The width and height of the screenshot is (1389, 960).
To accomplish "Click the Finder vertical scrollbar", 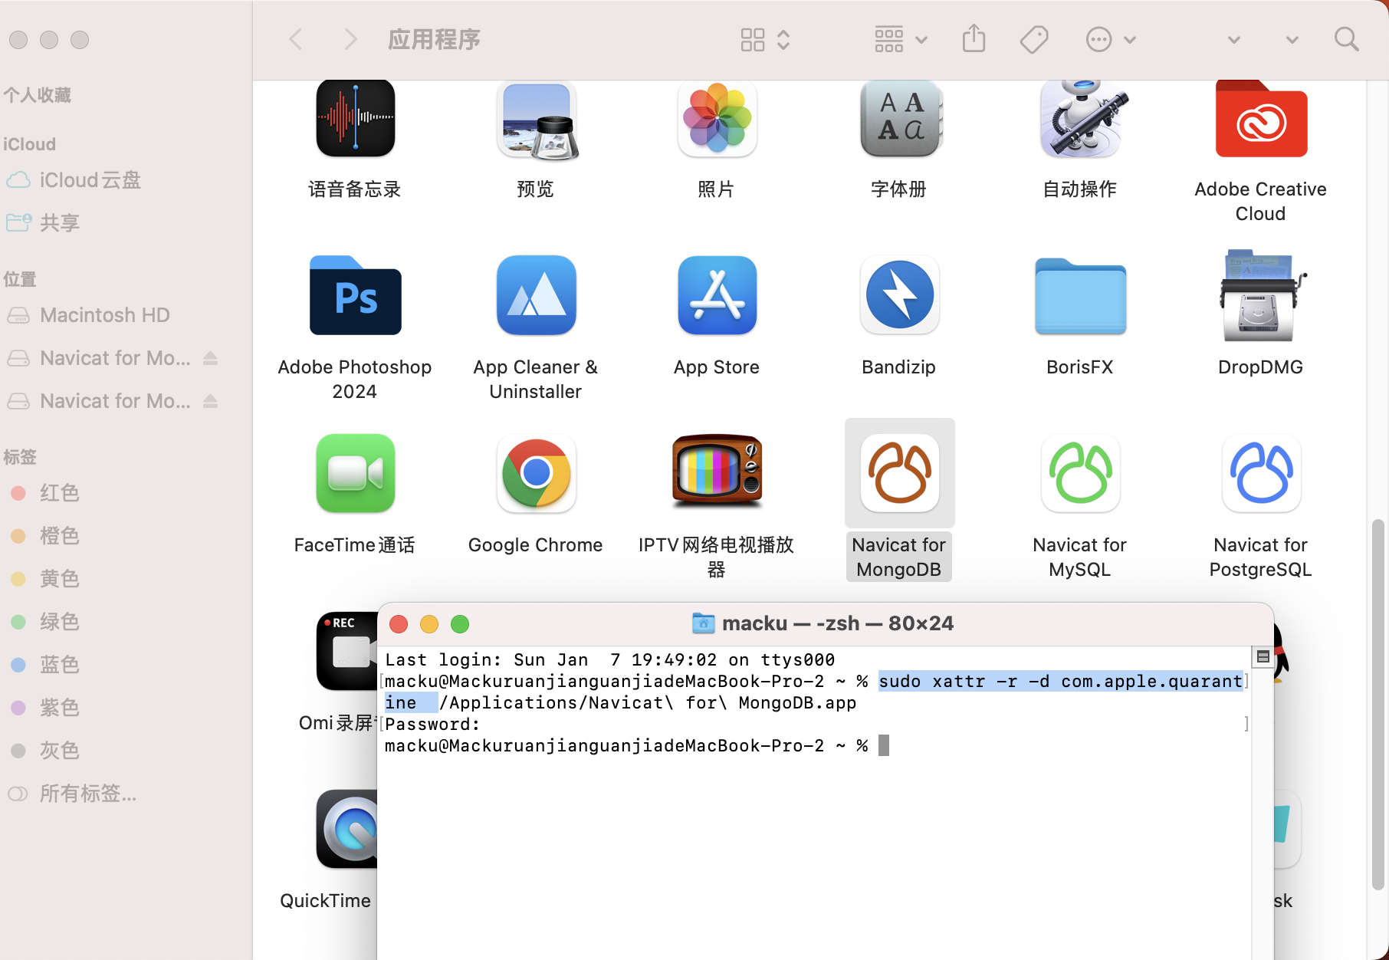I will (1378, 704).
